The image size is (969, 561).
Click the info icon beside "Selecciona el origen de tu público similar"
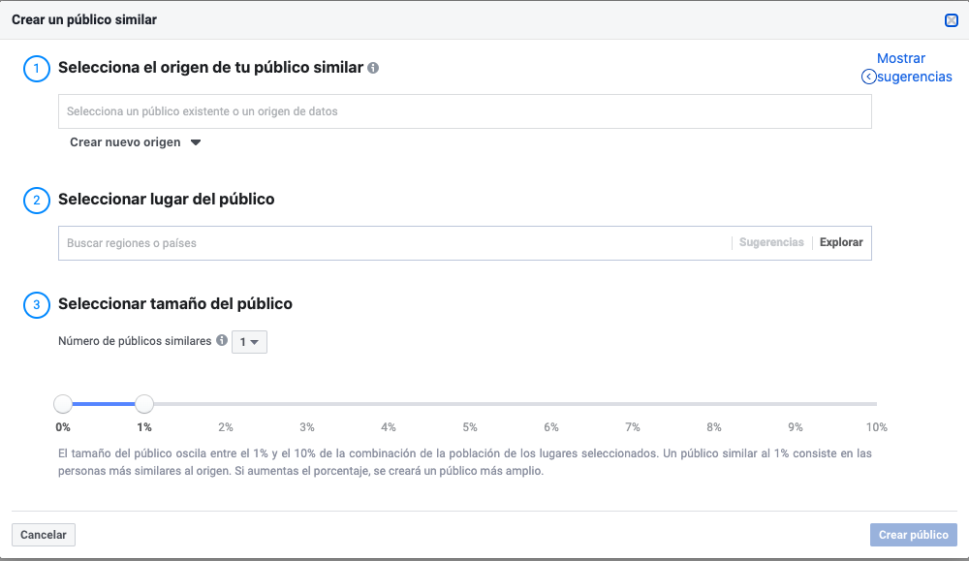coord(374,68)
